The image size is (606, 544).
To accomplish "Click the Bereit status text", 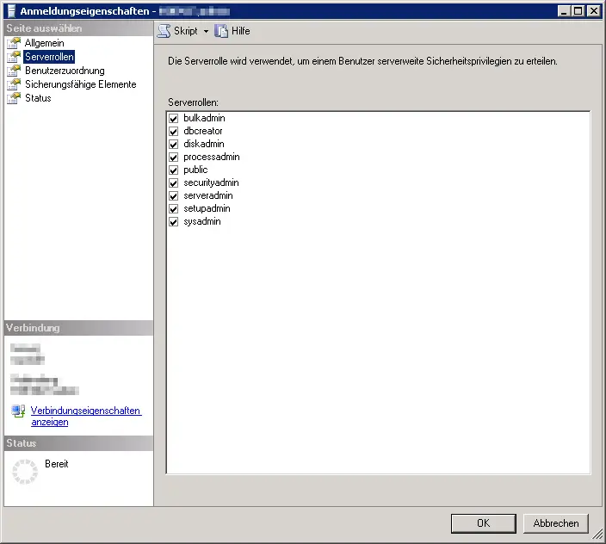I will pyautogui.click(x=57, y=464).
